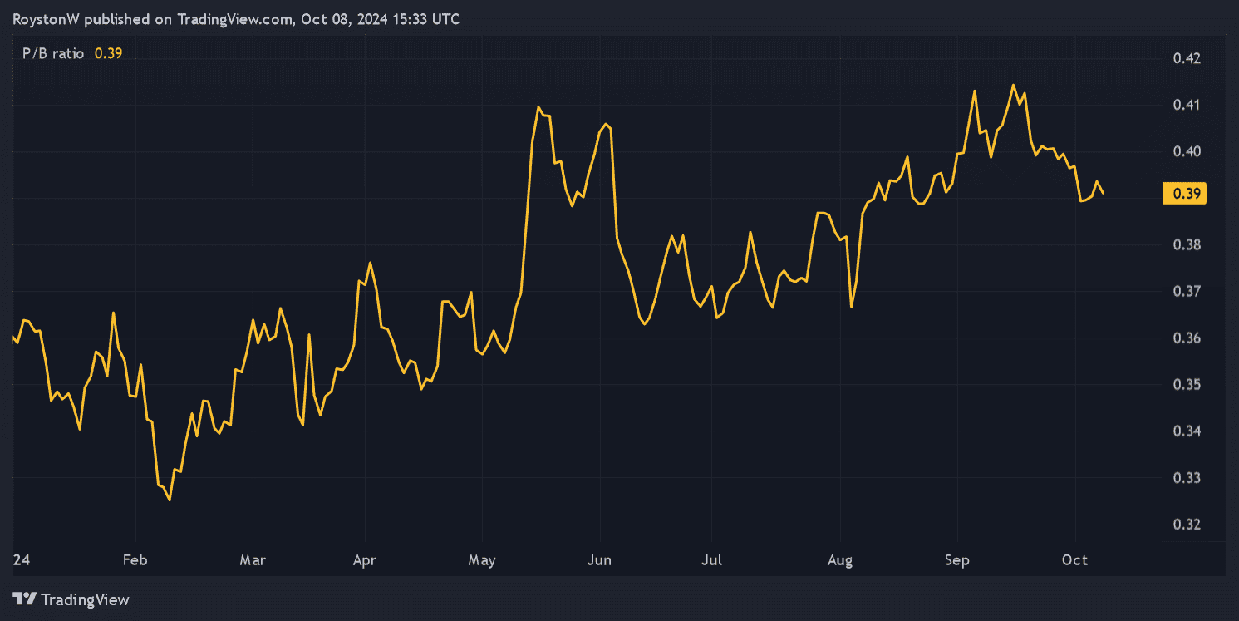Click the Apr label on time axis

364,560
